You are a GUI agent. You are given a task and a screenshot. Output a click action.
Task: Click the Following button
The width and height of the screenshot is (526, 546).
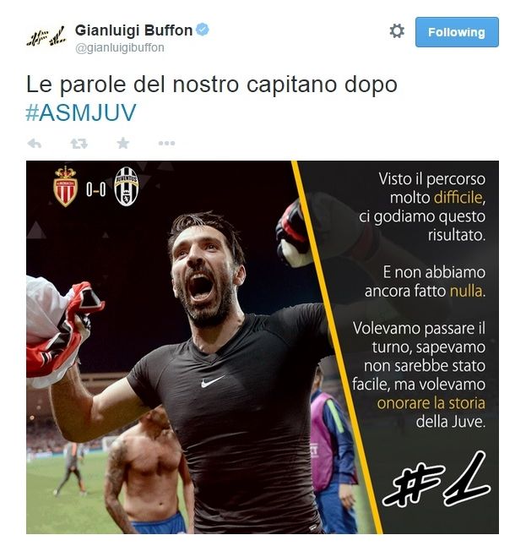point(457,32)
